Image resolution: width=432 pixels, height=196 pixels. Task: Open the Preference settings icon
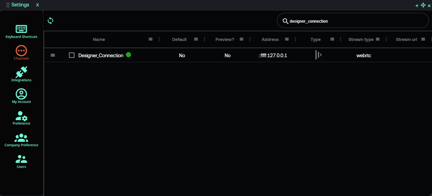tap(21, 116)
